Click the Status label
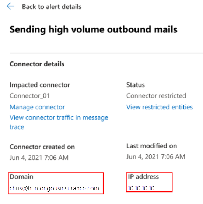This screenshot has height=204, width=203. tap(136, 85)
